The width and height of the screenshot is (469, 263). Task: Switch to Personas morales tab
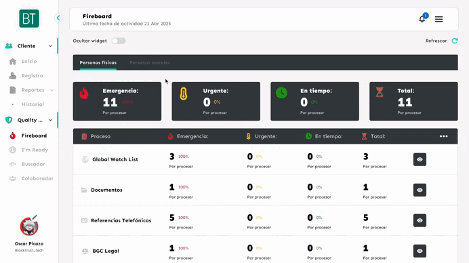click(150, 62)
